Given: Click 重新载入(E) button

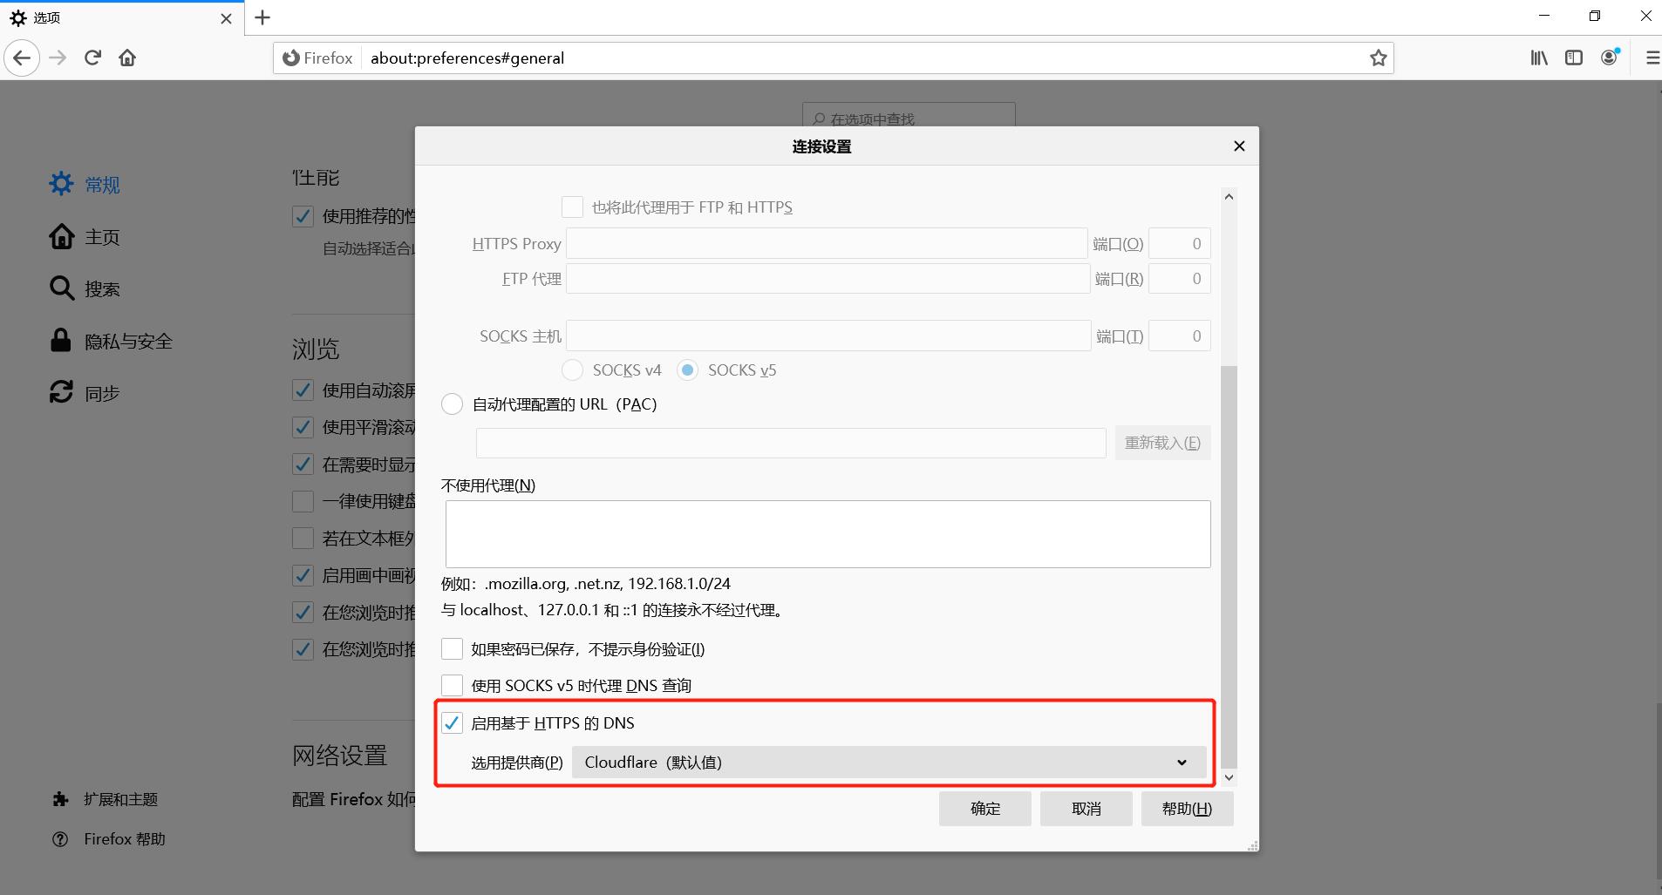Looking at the screenshot, I should (x=1162, y=443).
